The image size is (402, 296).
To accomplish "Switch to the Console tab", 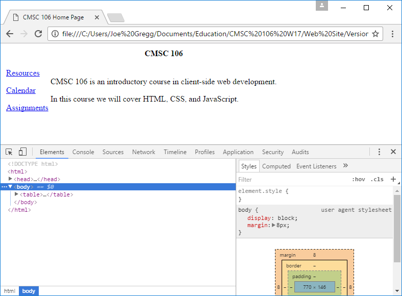I will pyautogui.click(x=83, y=152).
